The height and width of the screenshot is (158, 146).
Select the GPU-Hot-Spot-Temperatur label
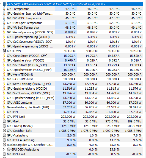coord(24,23)
